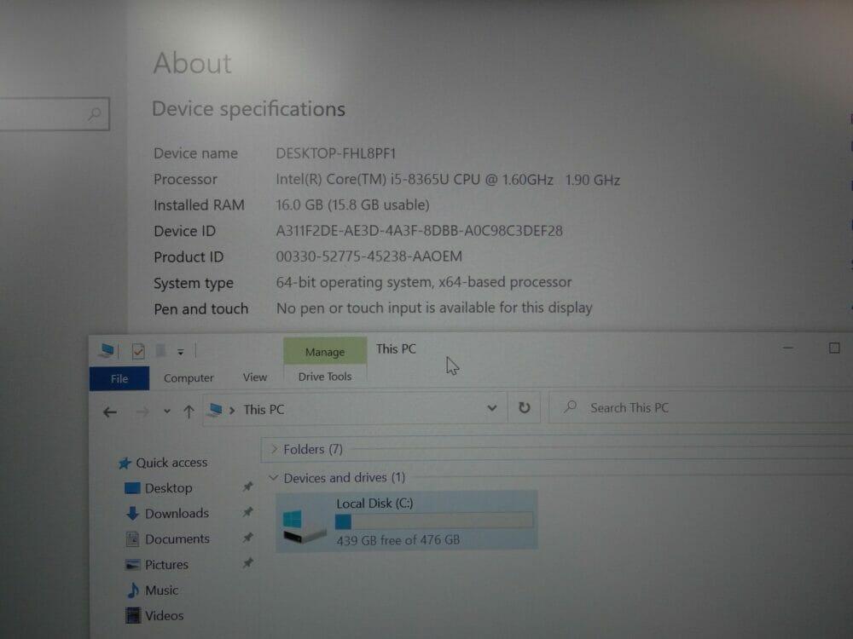This screenshot has width=853, height=639.
Task: Switch to the View ribbon tab
Action: [254, 377]
